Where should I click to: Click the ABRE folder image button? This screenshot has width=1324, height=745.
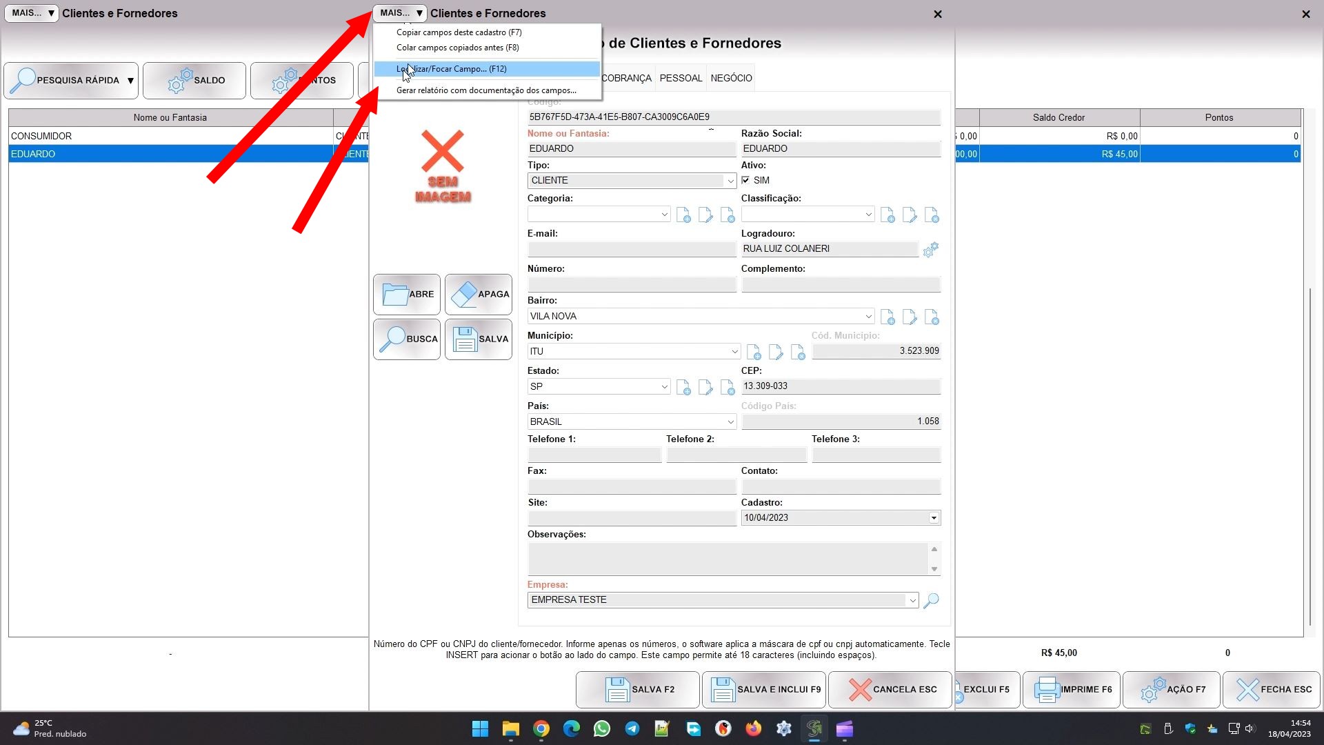pos(407,295)
